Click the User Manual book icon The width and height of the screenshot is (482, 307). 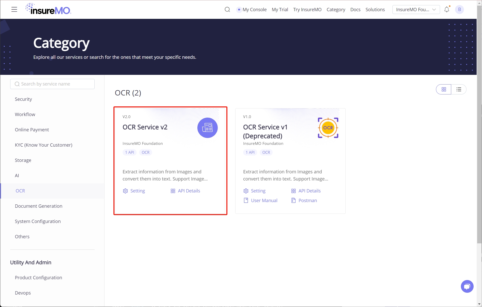tap(246, 201)
